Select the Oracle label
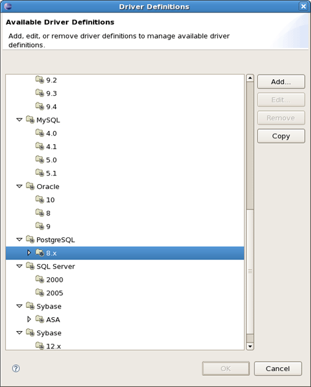Viewport: 311px width, 387px height. tap(48, 187)
